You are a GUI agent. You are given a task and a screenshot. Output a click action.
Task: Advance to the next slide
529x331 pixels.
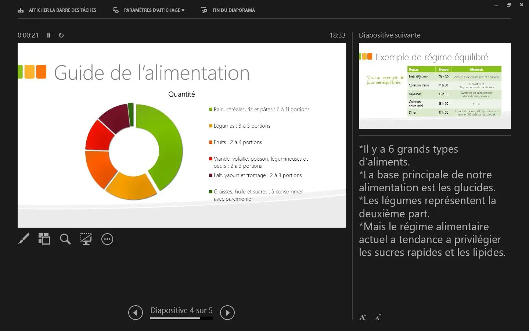coord(227,313)
